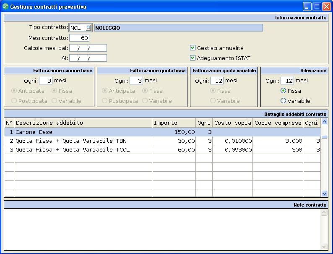The height and width of the screenshot is (254, 333).
Task: Select Fissa in Fatturazione quota variabile
Action: coord(213,91)
